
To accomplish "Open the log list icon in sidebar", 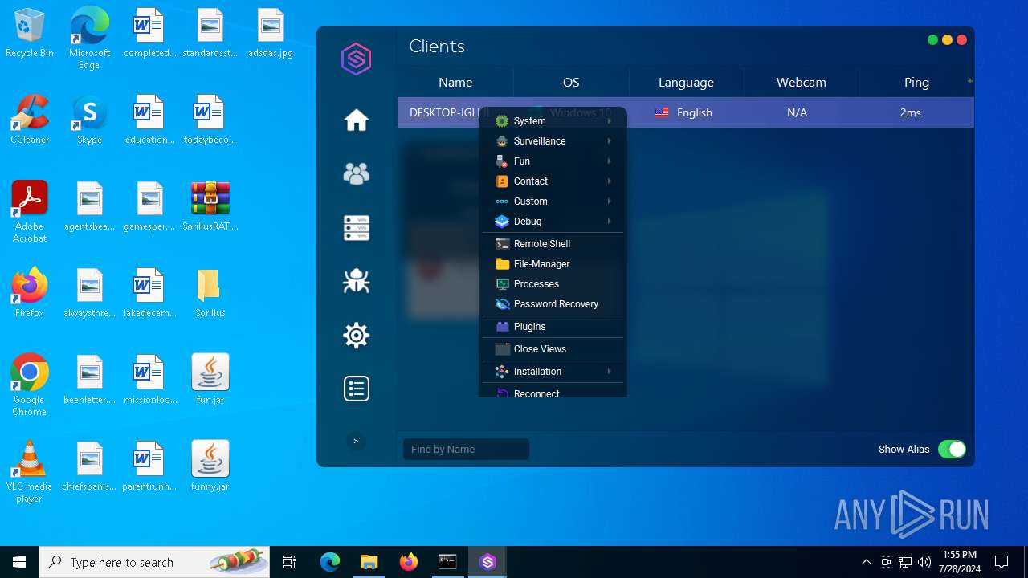I will click(x=356, y=389).
